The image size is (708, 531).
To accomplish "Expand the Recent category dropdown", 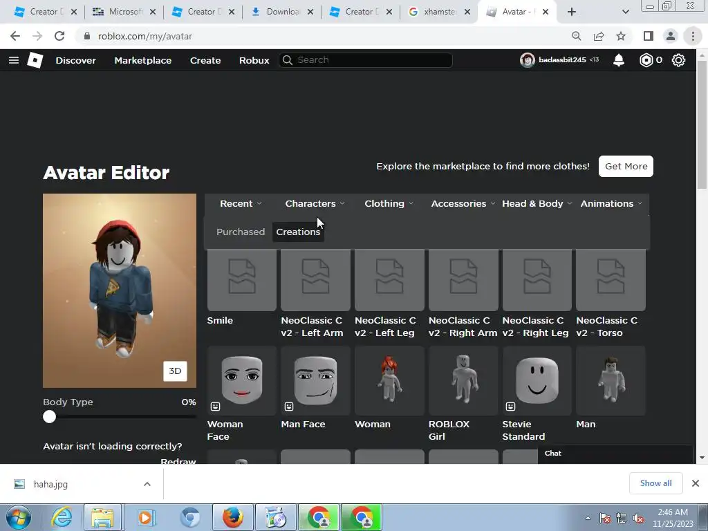I will pyautogui.click(x=240, y=204).
